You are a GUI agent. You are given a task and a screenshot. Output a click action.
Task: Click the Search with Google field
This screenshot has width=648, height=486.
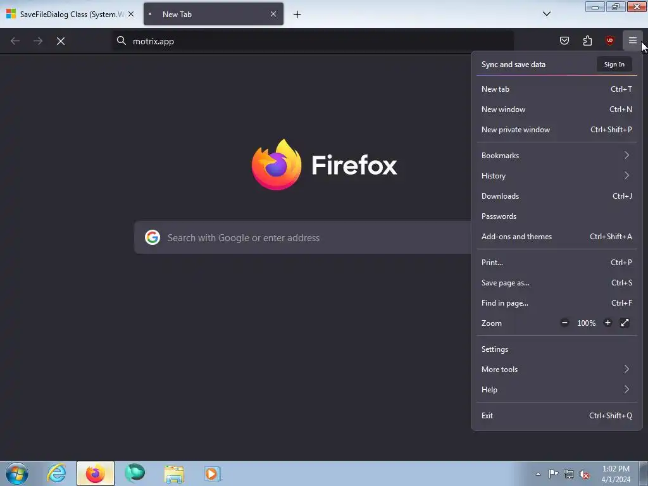pyautogui.click(x=302, y=237)
